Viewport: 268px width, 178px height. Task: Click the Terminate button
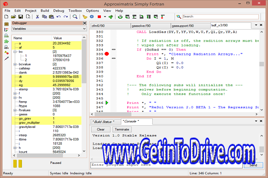coord(122,129)
